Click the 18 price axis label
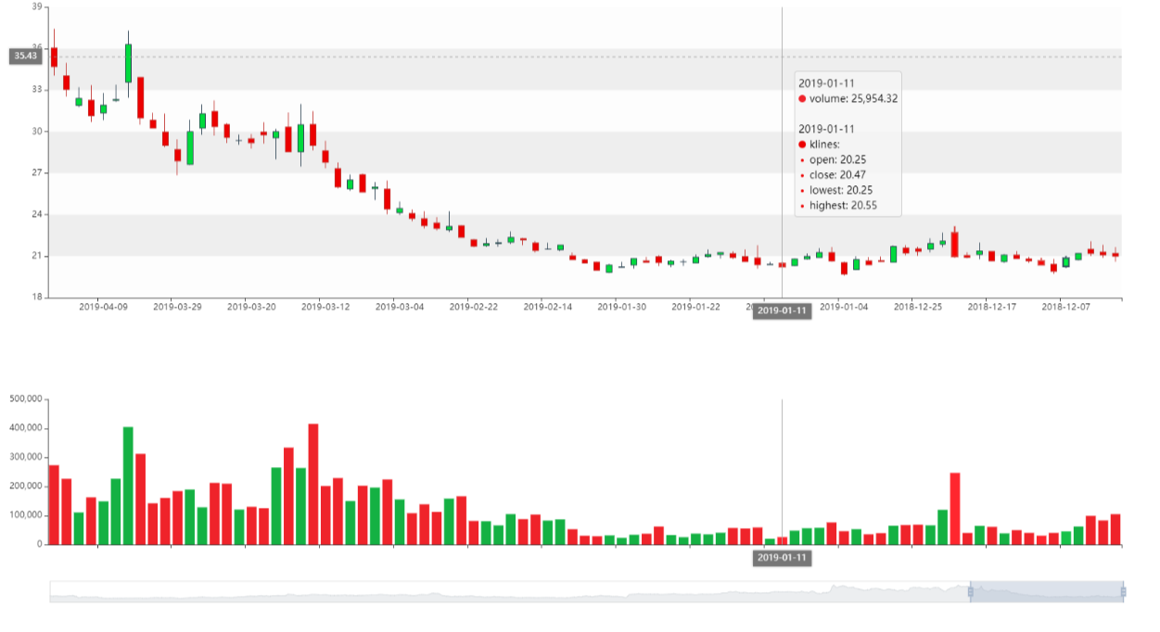1160x632 pixels. 37,297
